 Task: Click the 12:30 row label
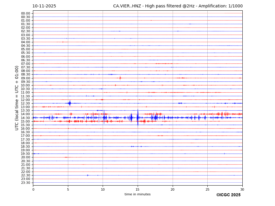[26, 103]
